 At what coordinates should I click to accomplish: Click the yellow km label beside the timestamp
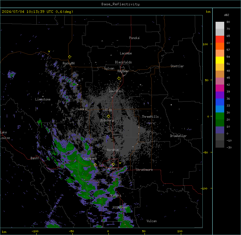coord(208,12)
